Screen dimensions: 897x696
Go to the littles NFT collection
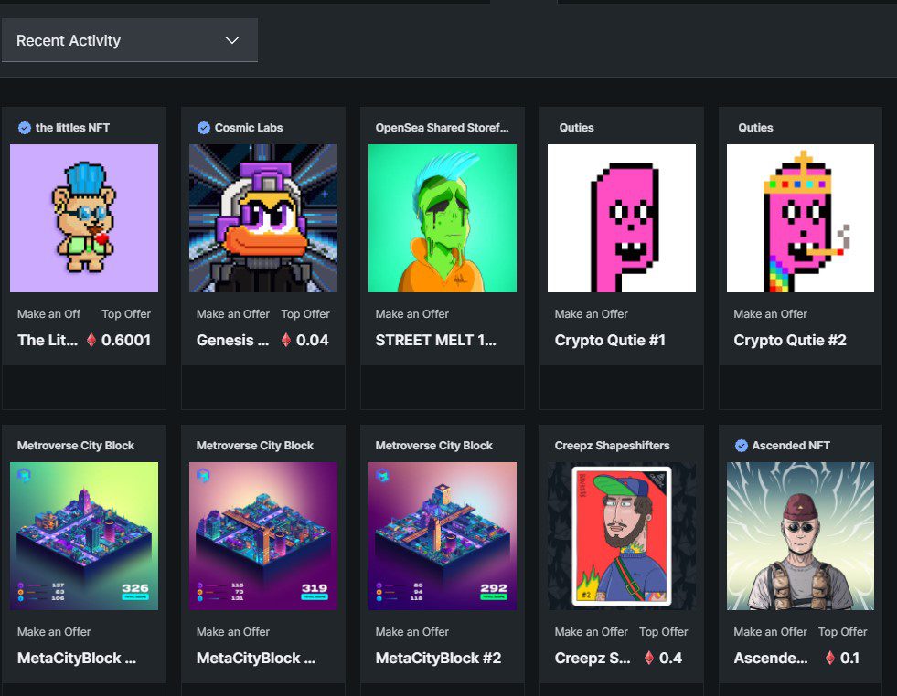(72, 128)
